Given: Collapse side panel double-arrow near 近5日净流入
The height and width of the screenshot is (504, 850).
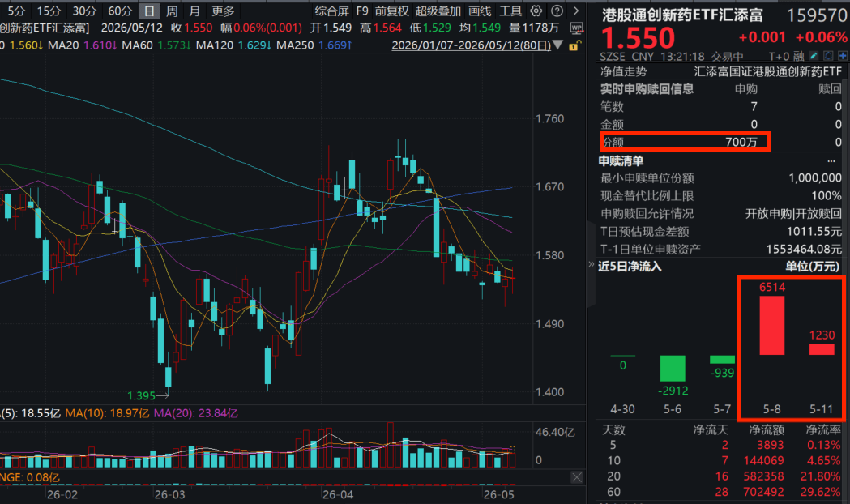Looking at the screenshot, I should (x=592, y=264).
